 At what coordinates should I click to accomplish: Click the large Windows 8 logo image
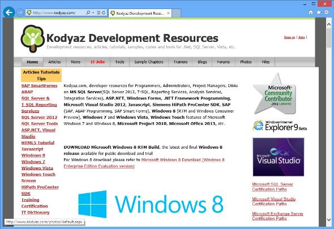(151, 204)
